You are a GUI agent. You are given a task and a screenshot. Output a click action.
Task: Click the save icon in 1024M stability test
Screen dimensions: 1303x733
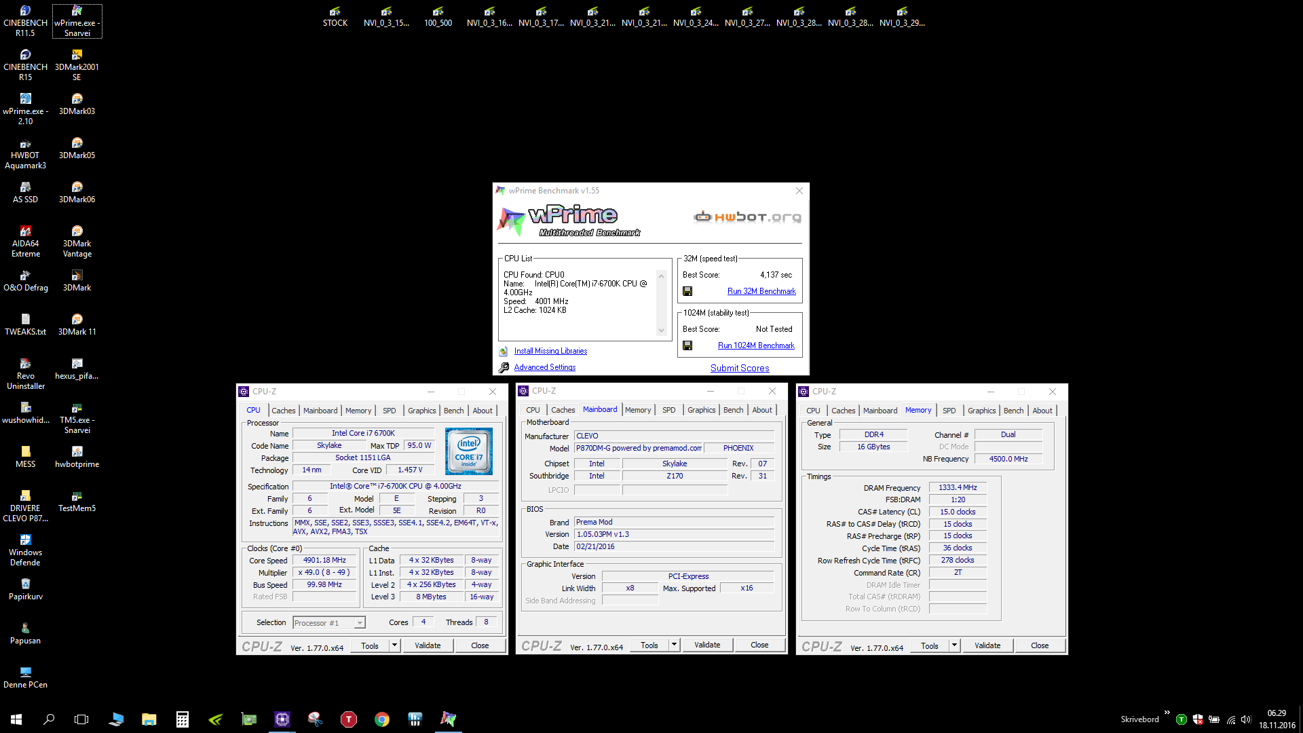click(x=687, y=345)
